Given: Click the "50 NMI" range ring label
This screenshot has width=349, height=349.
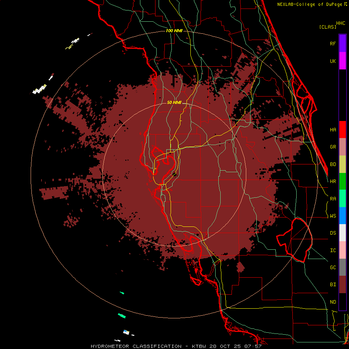Looking at the screenshot, I should [174, 103].
